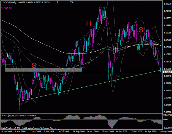Image resolution: width=172 pixels, height=134 pixels.
Task: Click the 0.00 MACD zero-line value
Action: (165, 119)
